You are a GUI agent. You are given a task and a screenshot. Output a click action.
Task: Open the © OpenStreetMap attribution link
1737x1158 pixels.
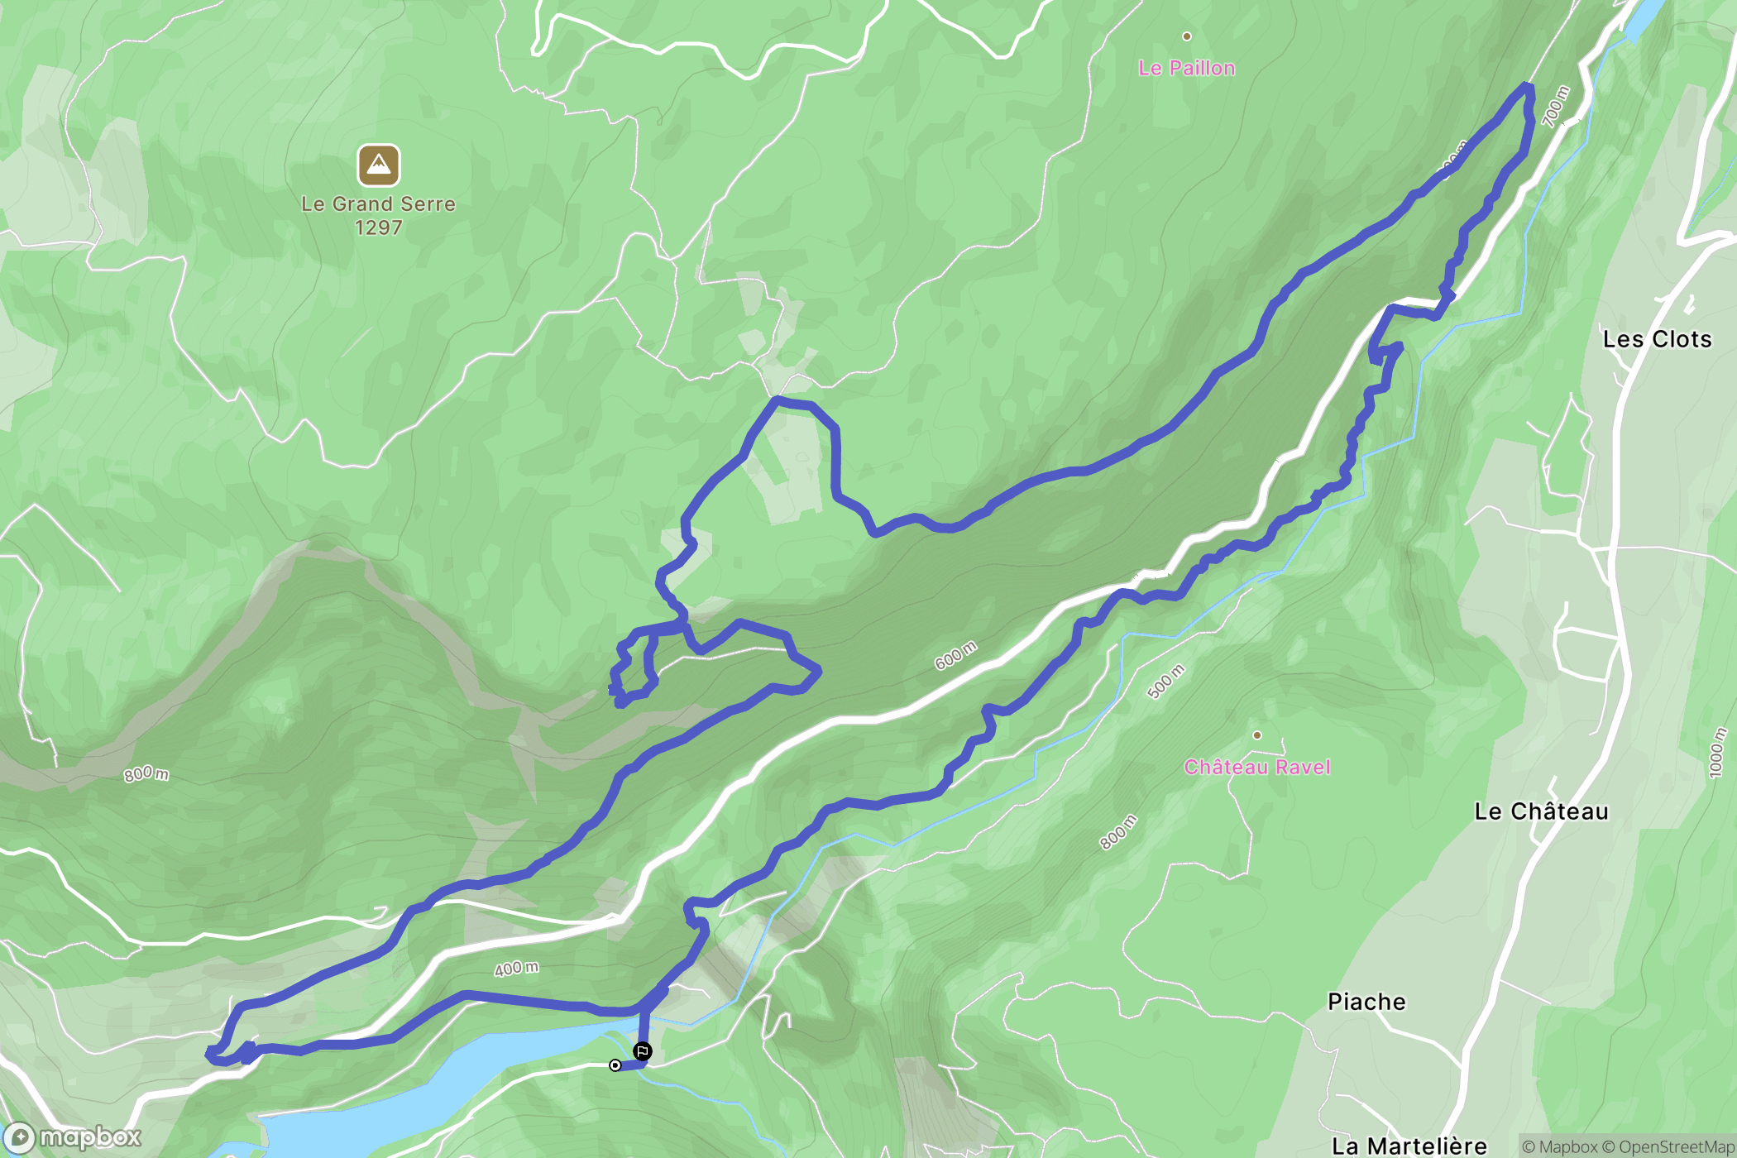pyautogui.click(x=1668, y=1146)
